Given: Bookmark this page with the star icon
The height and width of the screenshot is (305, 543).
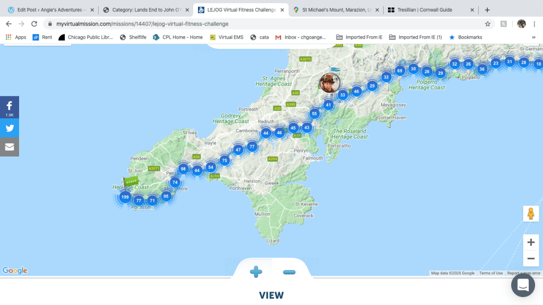Looking at the screenshot, I should pos(487,24).
